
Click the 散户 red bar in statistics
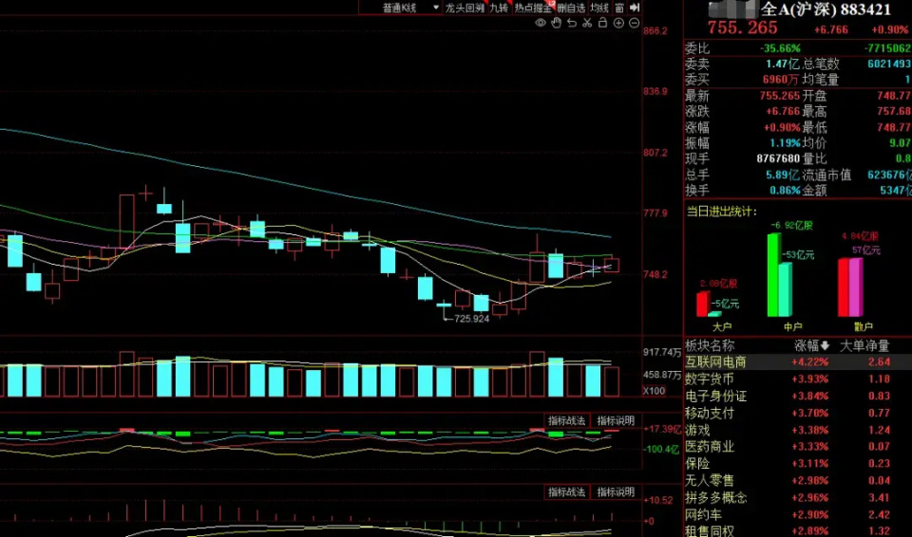[844, 287]
